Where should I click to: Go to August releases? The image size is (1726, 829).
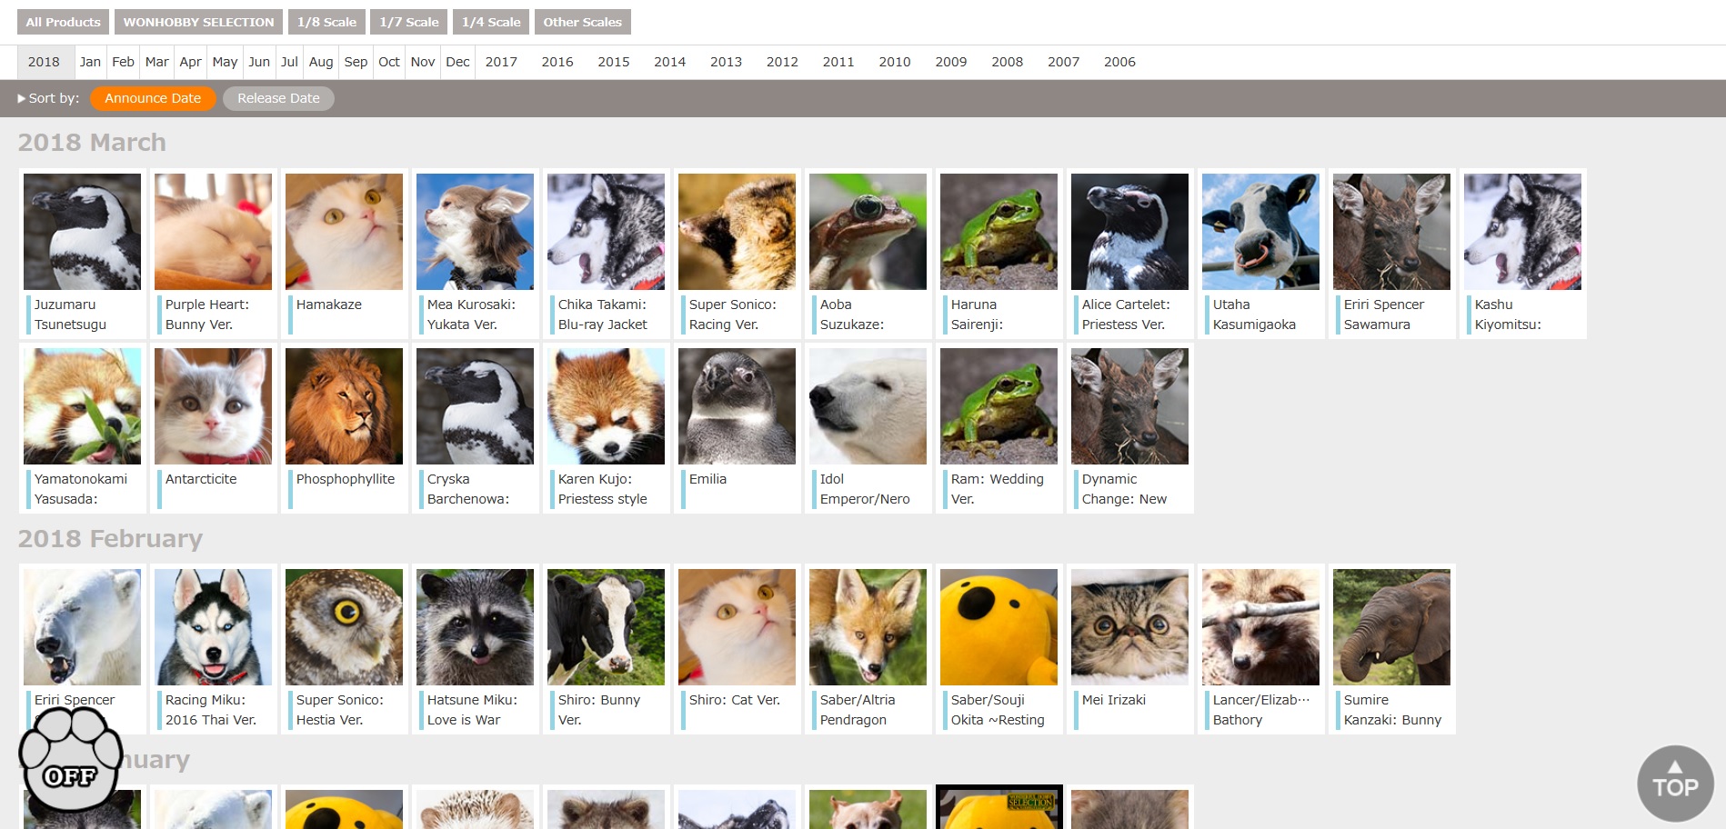[x=320, y=62]
